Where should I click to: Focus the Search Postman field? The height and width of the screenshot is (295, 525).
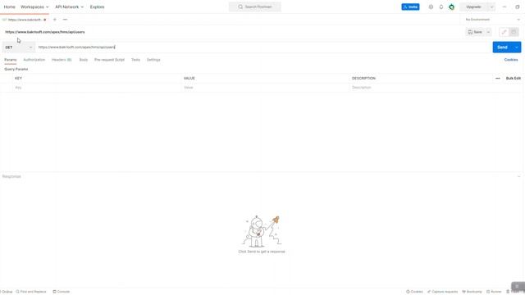(x=255, y=7)
